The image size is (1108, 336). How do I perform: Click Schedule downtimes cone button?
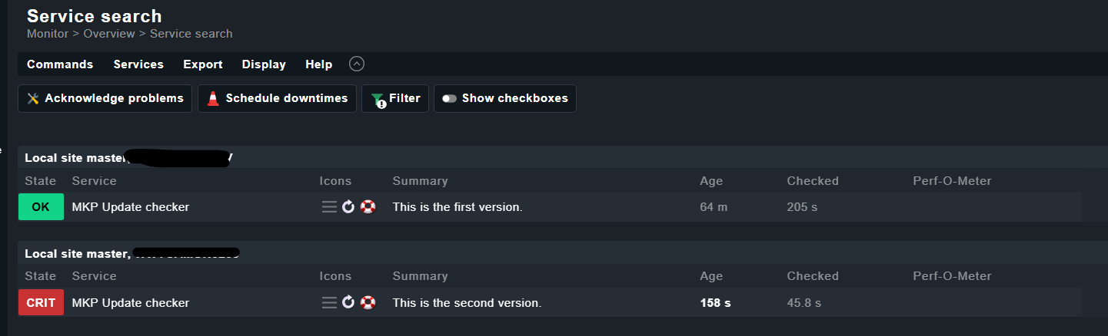click(x=278, y=98)
